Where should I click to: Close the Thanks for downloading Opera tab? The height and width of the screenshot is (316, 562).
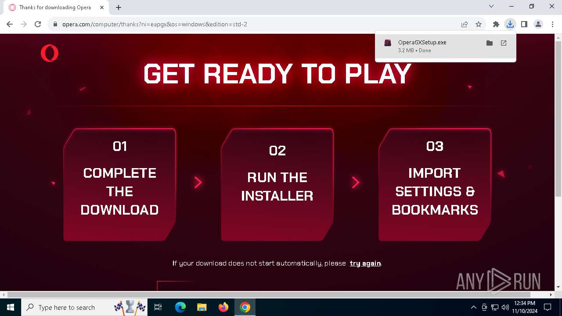click(x=102, y=7)
